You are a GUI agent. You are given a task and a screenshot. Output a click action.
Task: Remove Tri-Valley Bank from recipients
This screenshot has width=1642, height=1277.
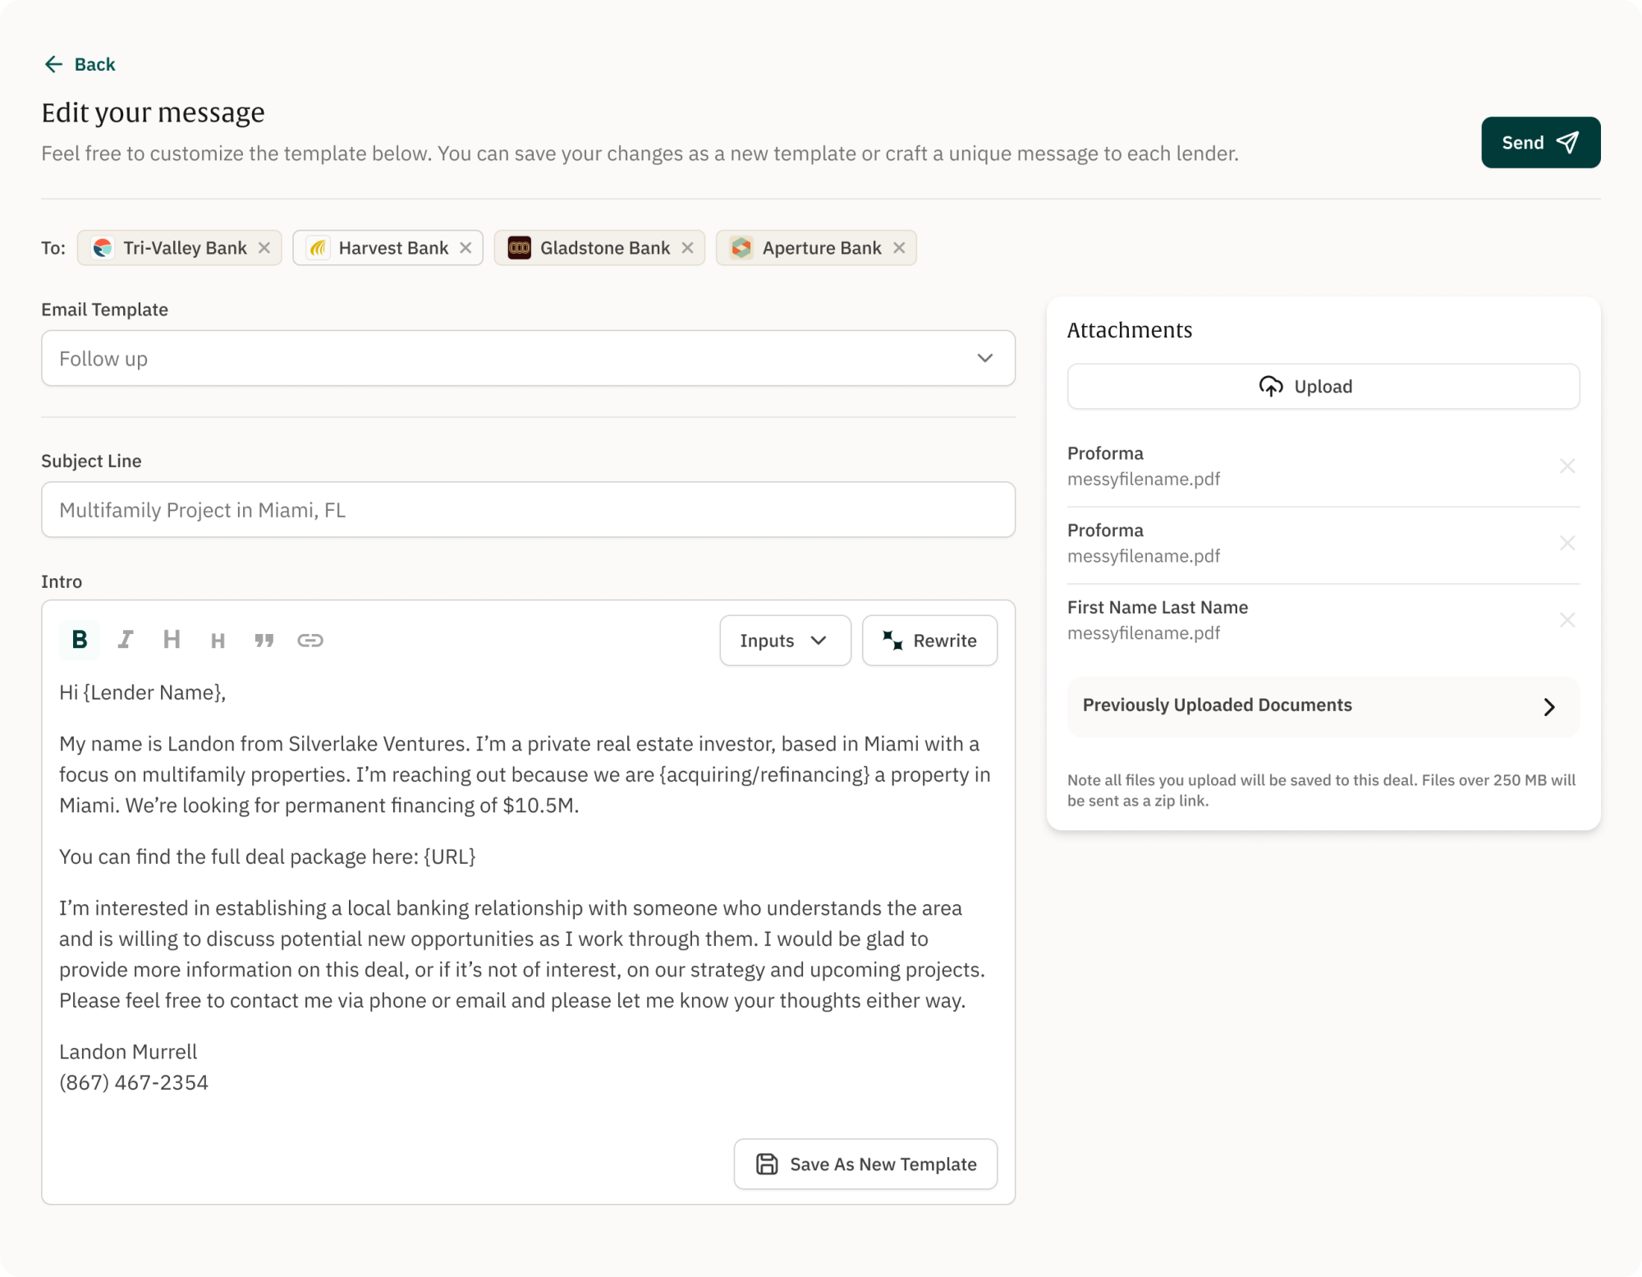[264, 248]
